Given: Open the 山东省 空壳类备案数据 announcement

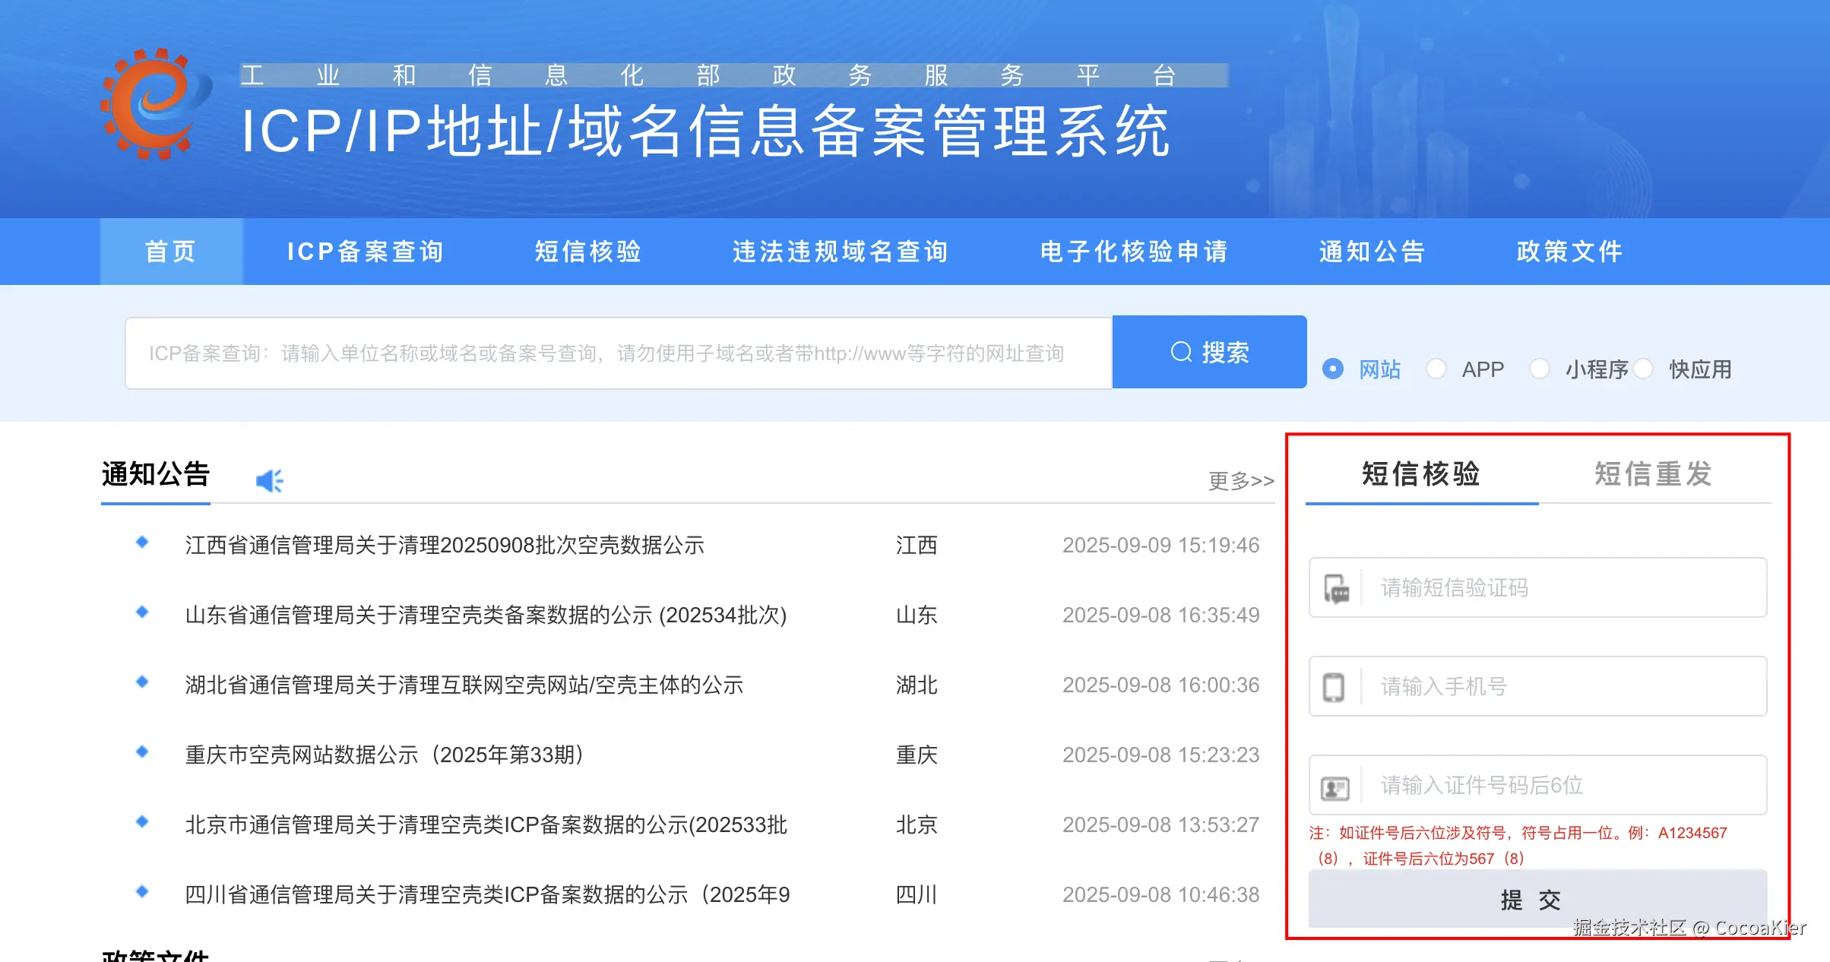Looking at the screenshot, I should [x=486, y=615].
